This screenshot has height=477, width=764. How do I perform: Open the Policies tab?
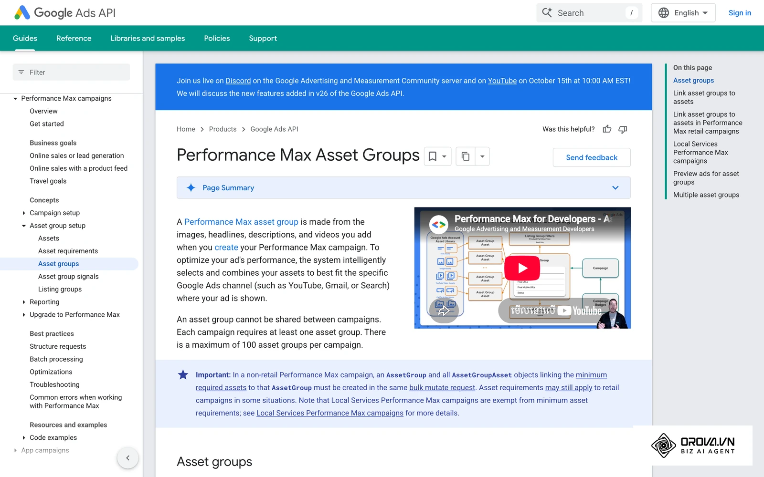point(217,38)
